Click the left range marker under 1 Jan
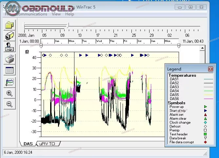 tap(41, 46)
